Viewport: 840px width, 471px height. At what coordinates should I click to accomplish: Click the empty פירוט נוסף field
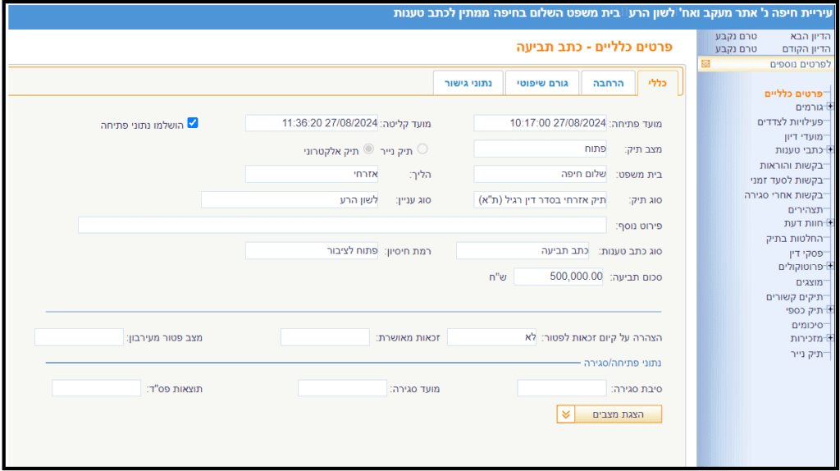coord(342,225)
